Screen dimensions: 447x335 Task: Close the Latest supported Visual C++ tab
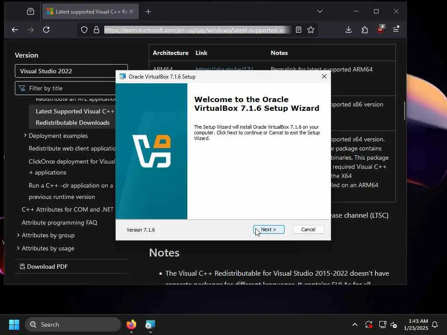coord(131,11)
